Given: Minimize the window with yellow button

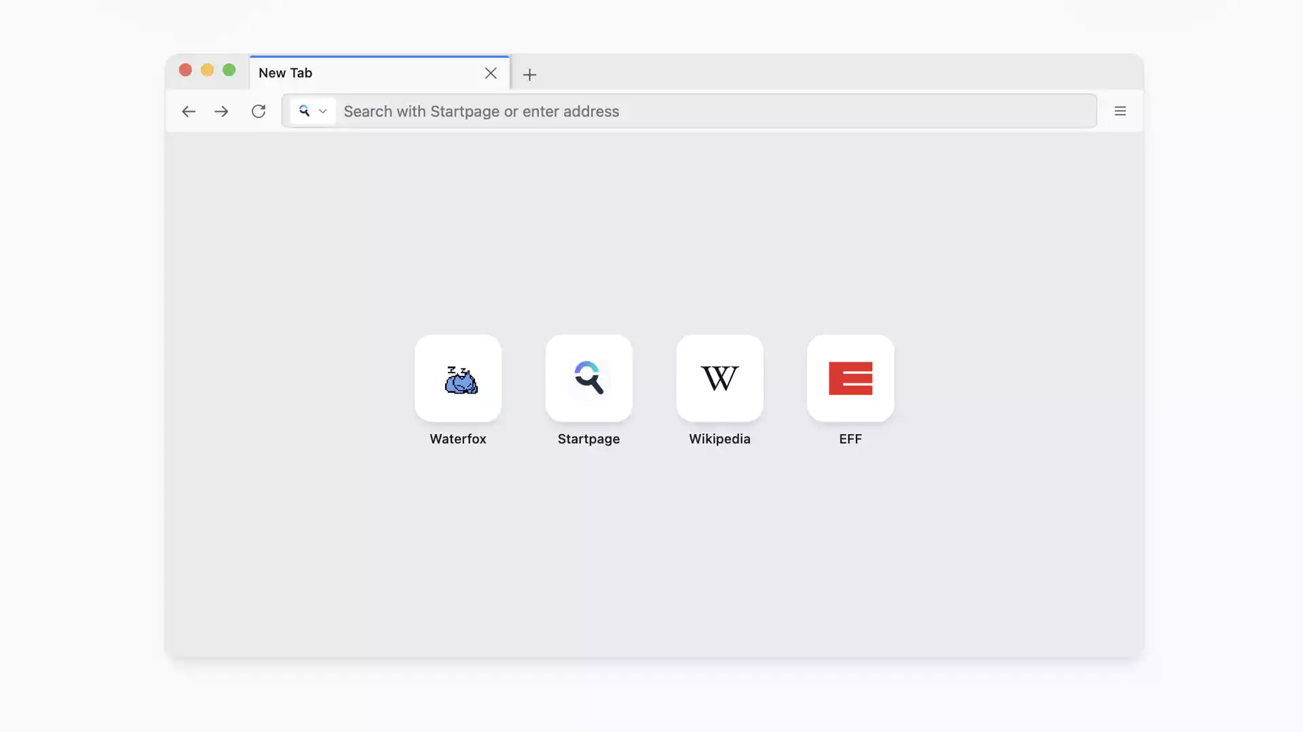Looking at the screenshot, I should click(207, 70).
